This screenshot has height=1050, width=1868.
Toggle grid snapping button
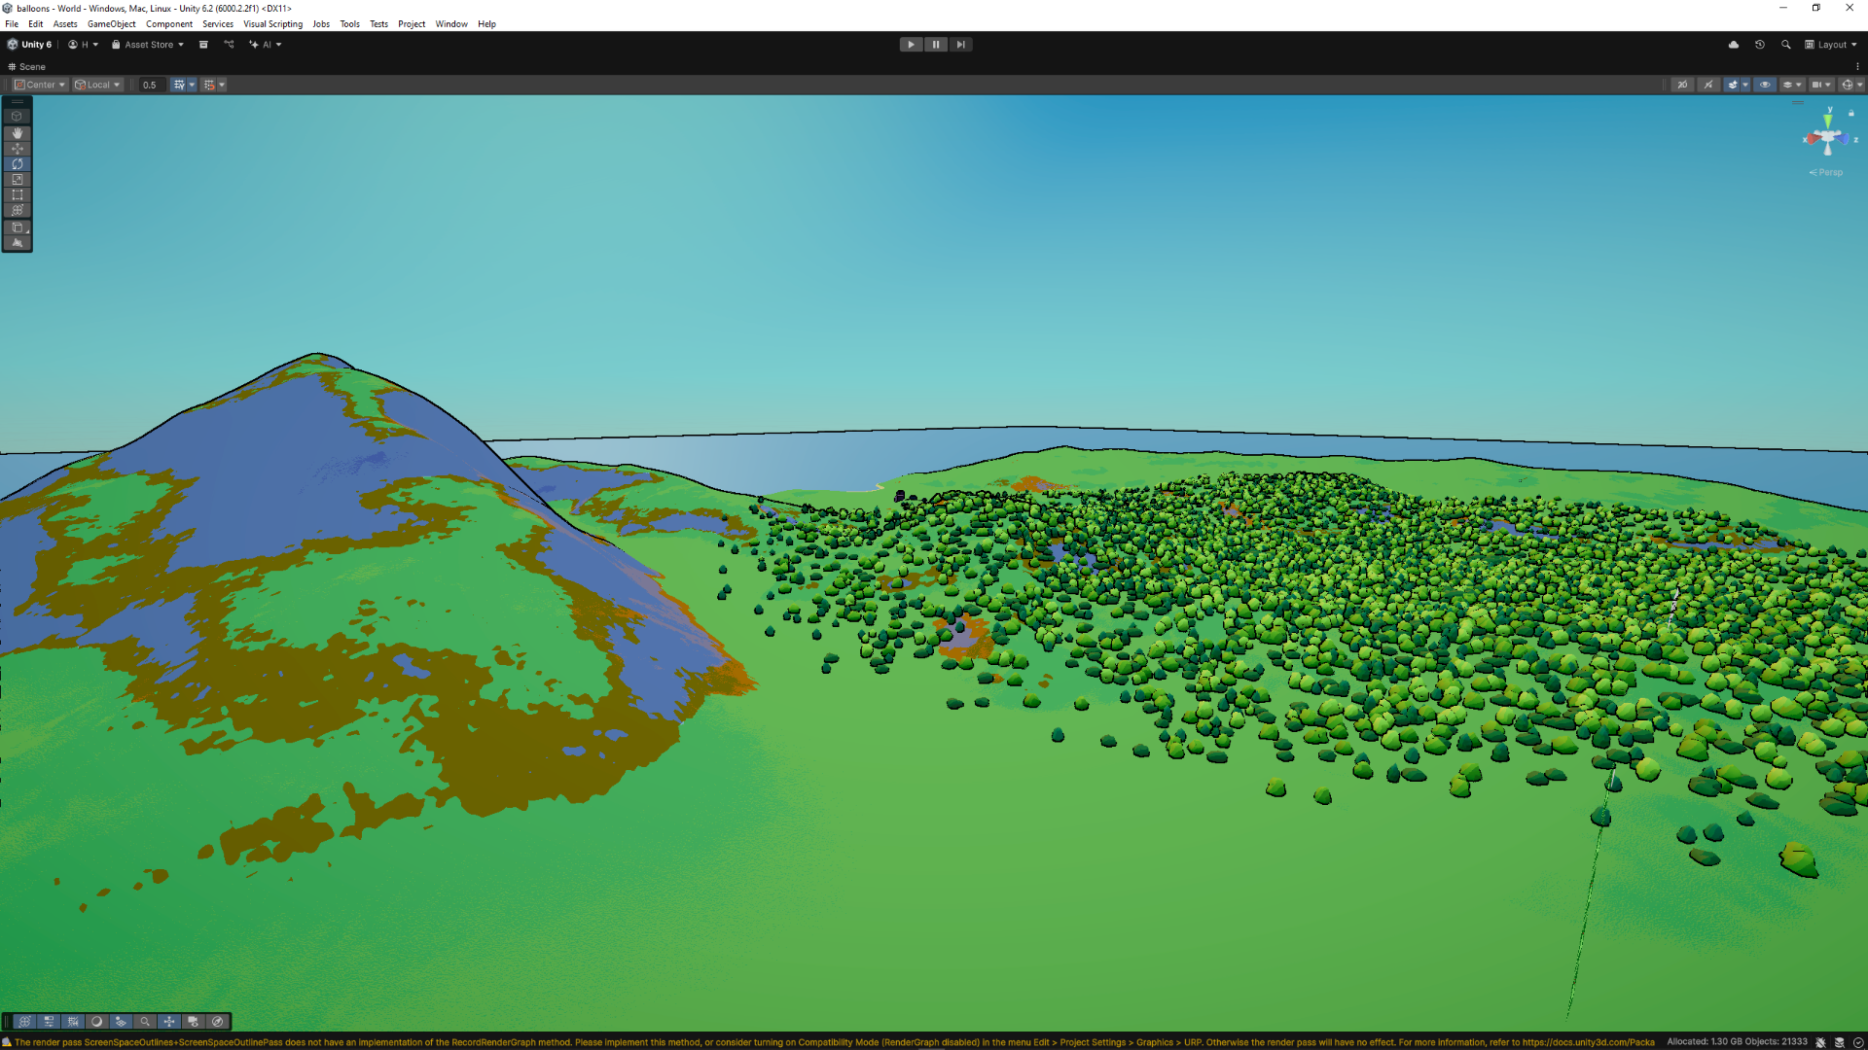point(179,85)
